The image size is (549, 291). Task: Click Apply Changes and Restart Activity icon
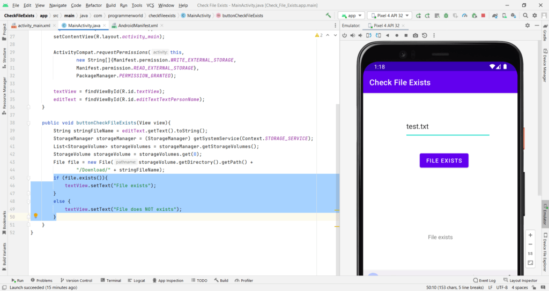tap(427, 16)
